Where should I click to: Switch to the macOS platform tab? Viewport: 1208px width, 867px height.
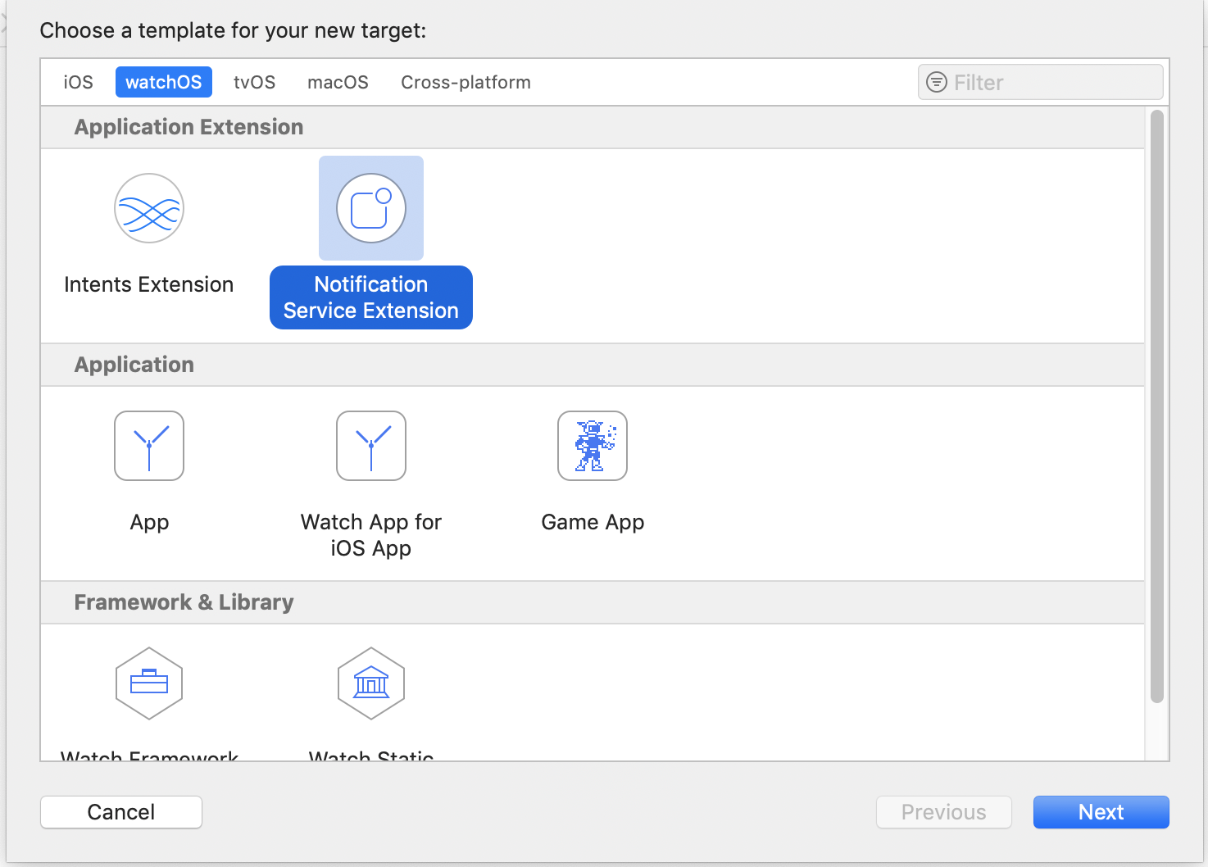[x=338, y=82]
